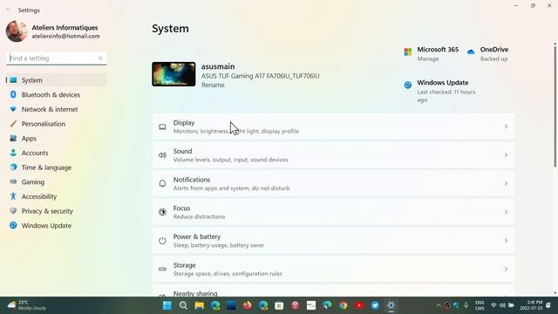Image resolution: width=558 pixels, height=314 pixels.
Task: Expand the Focus row chevron
Action: click(506, 212)
